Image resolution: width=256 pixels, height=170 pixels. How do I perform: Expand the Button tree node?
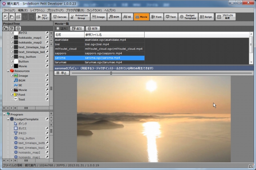point(12,61)
